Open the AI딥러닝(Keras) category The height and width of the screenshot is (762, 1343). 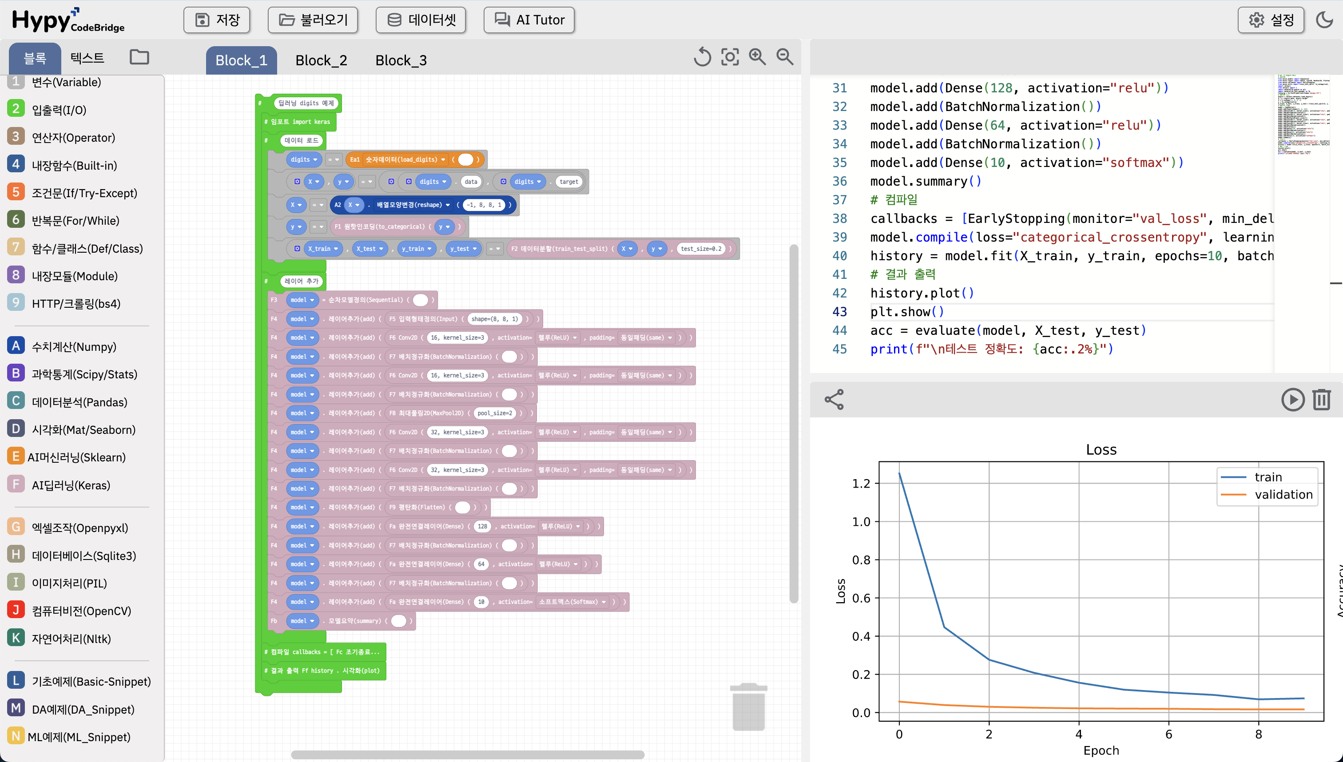59,485
